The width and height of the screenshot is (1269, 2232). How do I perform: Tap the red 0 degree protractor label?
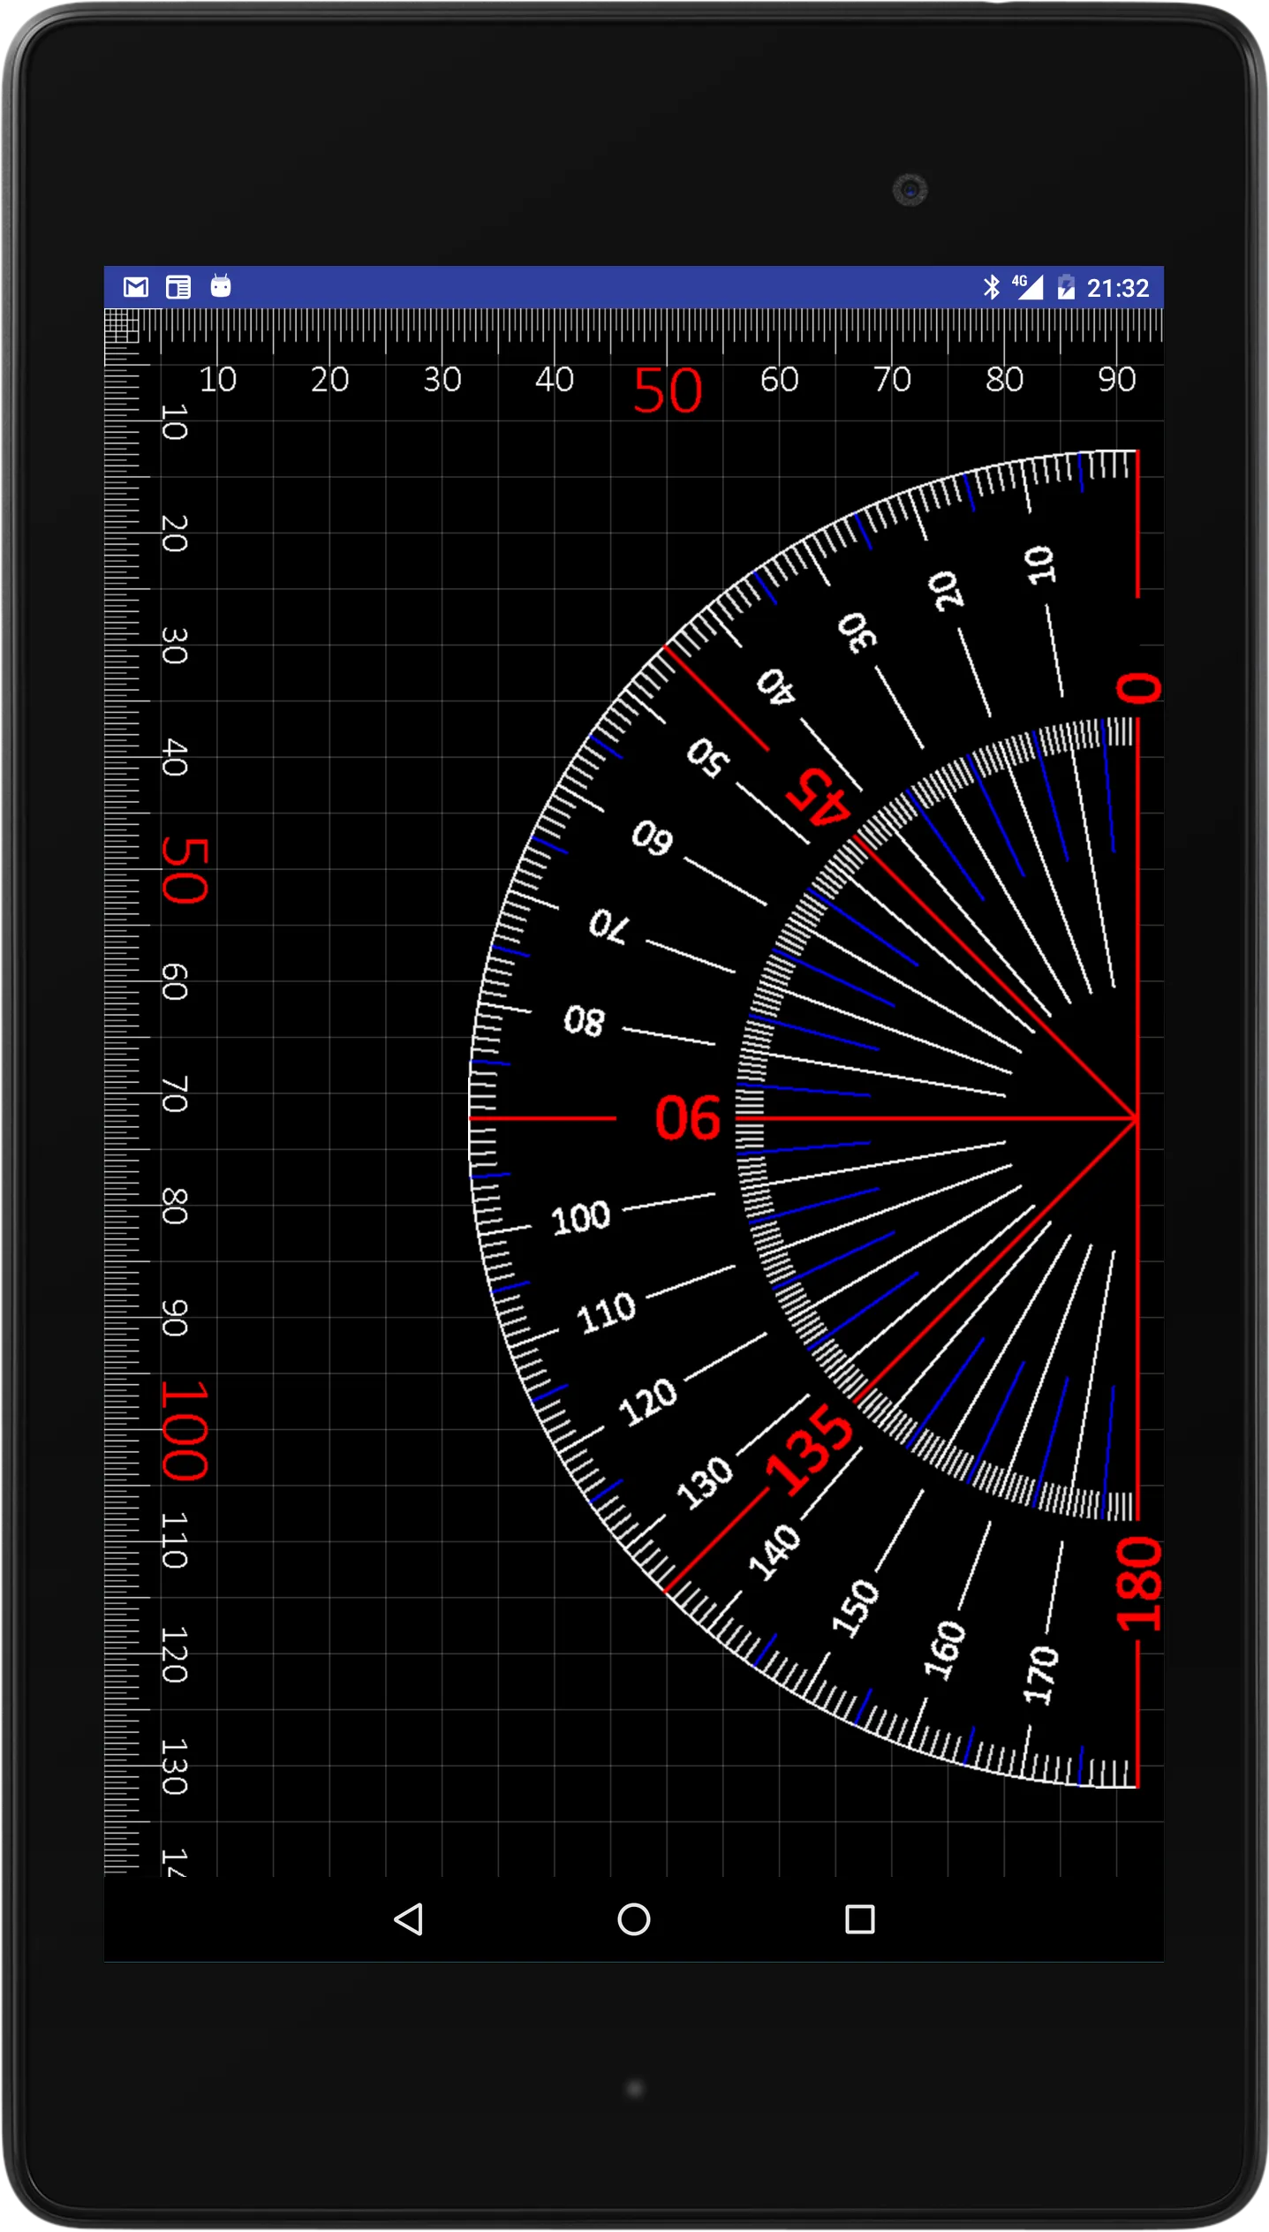click(x=1138, y=688)
